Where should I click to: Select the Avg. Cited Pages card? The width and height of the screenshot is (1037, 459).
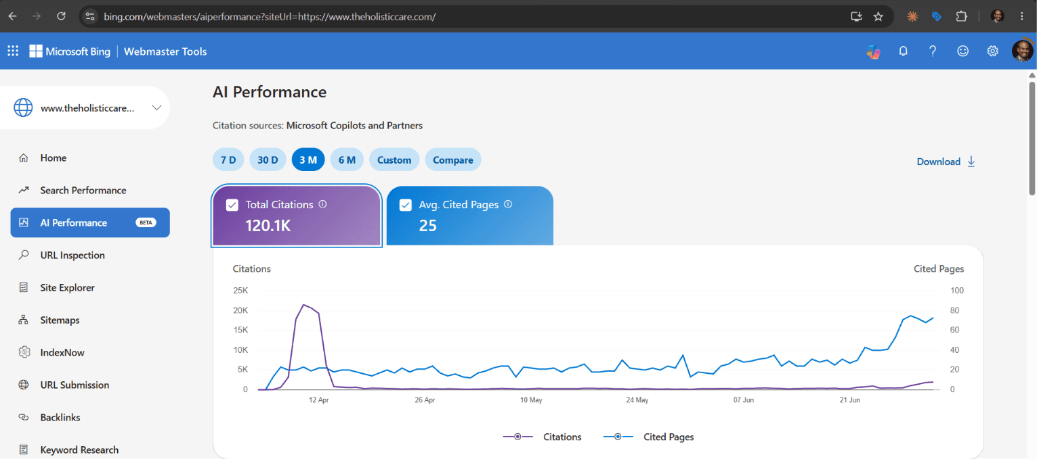470,216
